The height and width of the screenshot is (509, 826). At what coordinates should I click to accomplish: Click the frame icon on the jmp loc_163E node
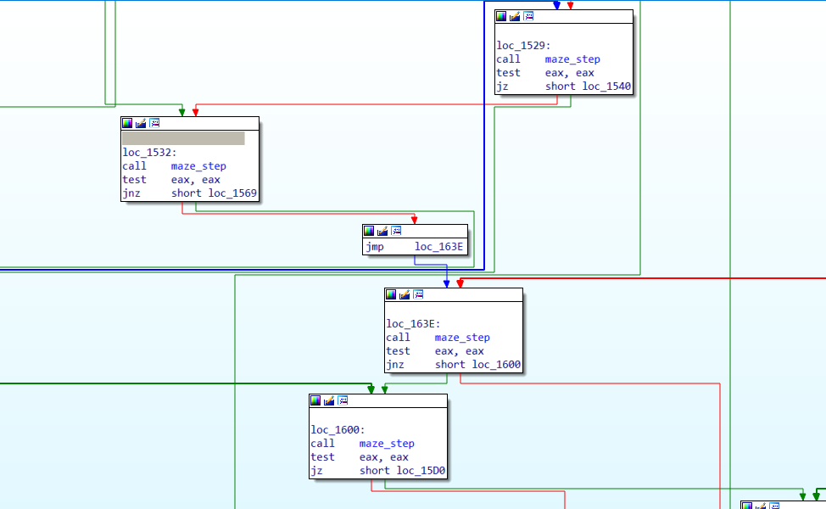395,230
